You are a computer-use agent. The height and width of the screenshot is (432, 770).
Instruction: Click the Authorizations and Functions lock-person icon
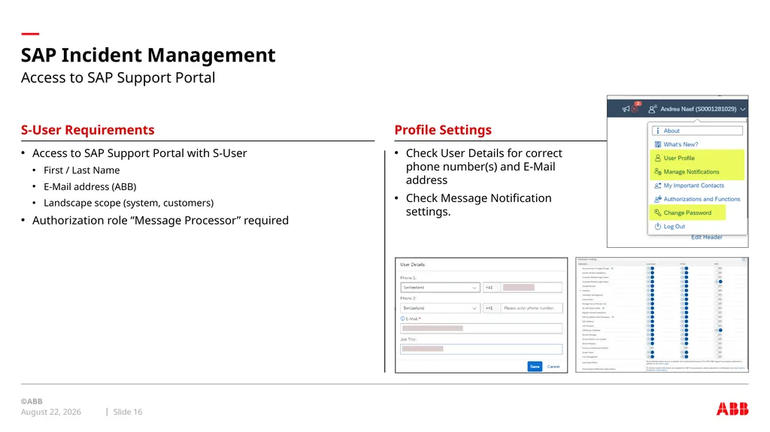pyautogui.click(x=657, y=199)
